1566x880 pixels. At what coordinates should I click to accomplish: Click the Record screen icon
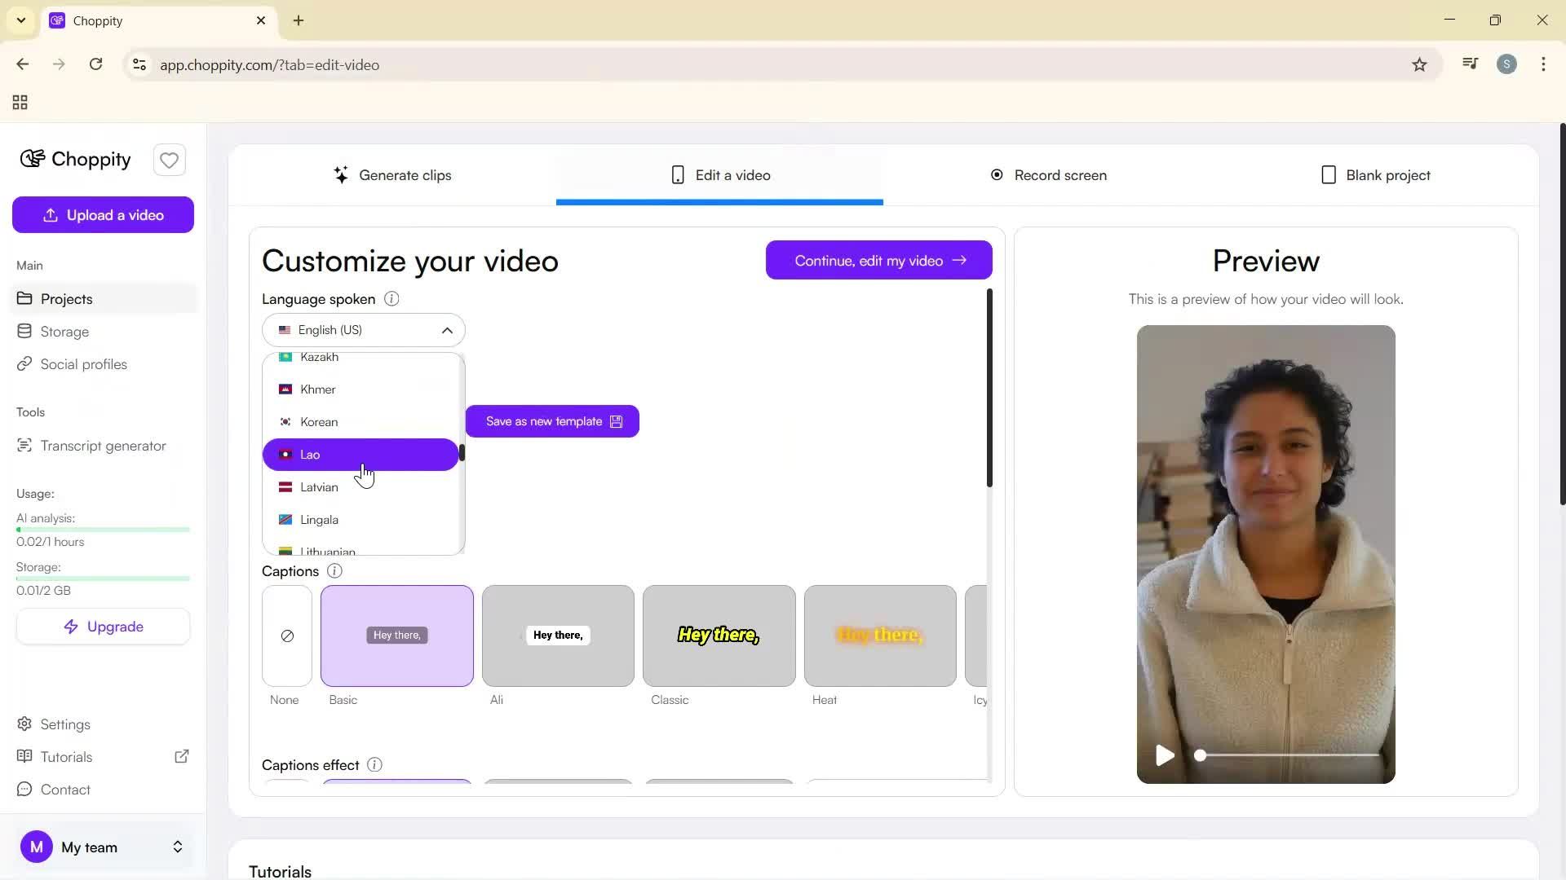pos(997,174)
